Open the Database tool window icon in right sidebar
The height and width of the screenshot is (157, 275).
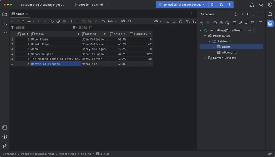[x=270, y=23]
